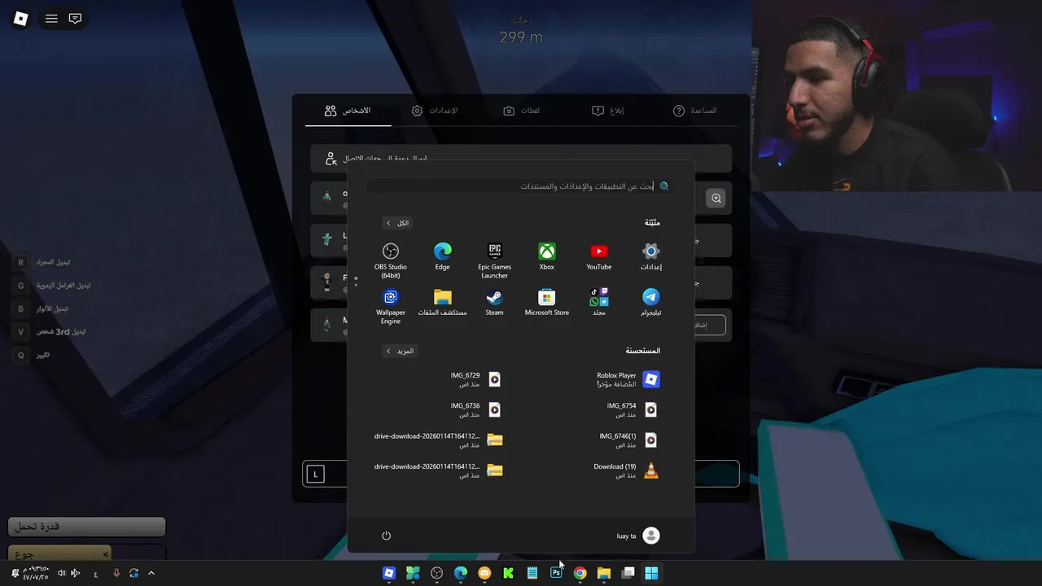Open the luay ta user account menu
This screenshot has width=1042, height=586.
click(x=638, y=536)
